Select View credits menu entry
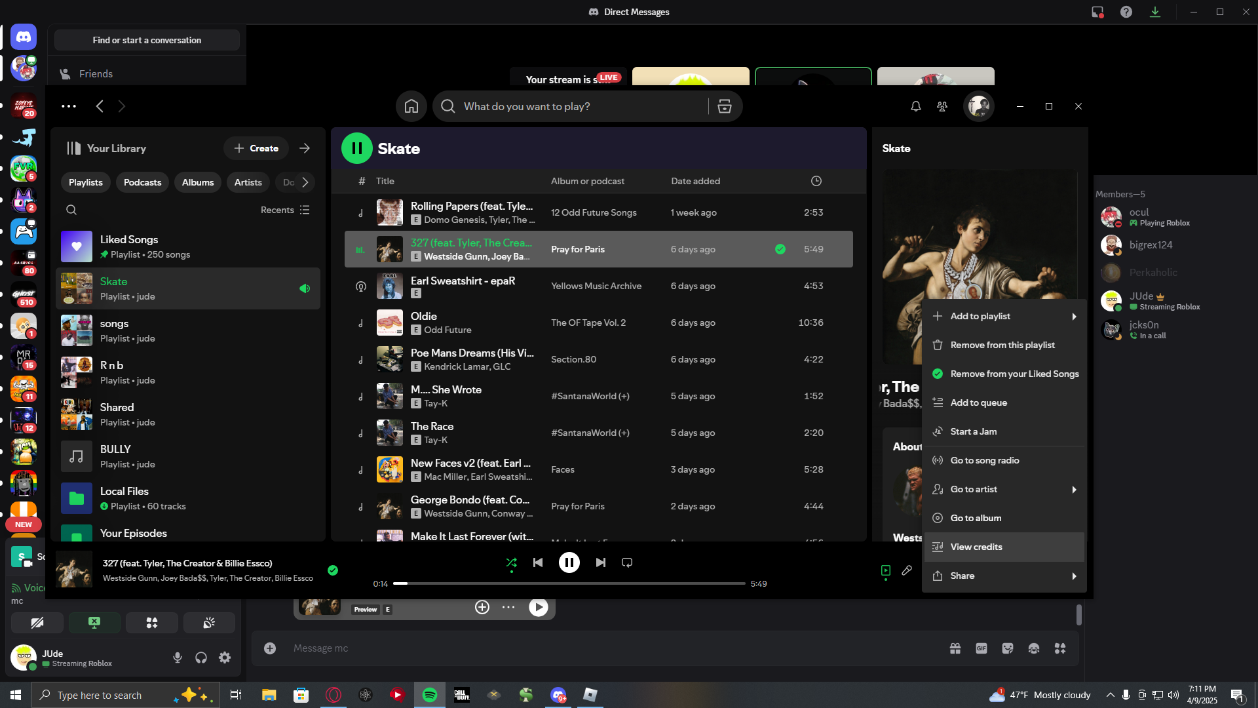 point(976,547)
